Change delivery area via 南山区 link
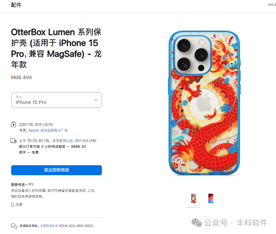Image resolution: width=276 pixels, height=234 pixels. point(68,141)
